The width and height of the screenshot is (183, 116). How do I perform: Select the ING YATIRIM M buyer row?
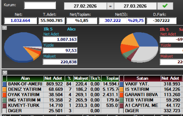pos(61,100)
